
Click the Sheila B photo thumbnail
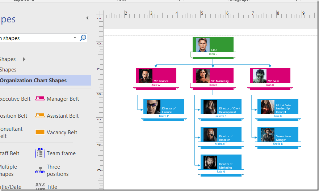point(268,134)
